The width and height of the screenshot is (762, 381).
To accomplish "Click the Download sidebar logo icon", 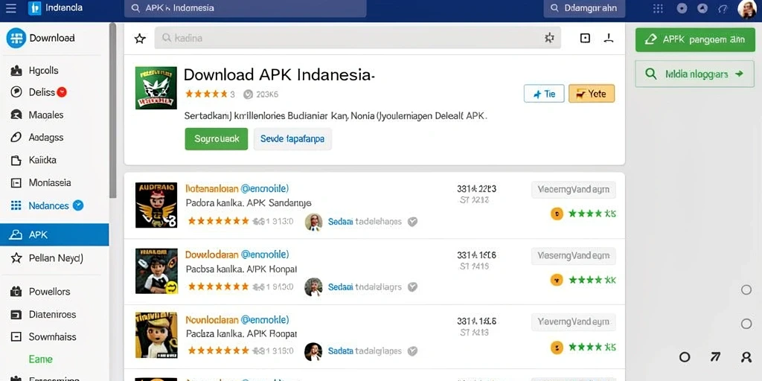I will 16,38.
